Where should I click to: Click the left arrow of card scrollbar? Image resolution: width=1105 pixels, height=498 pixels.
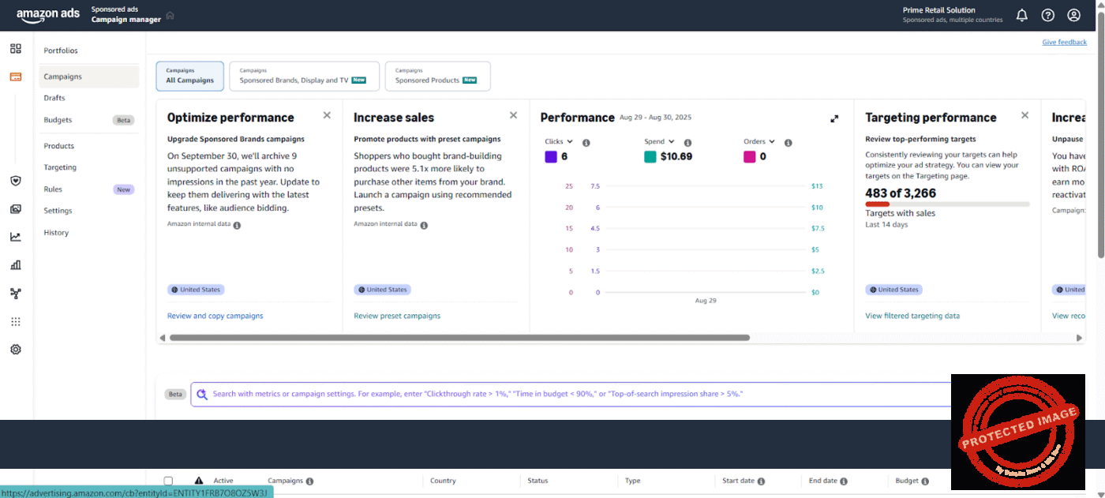163,338
